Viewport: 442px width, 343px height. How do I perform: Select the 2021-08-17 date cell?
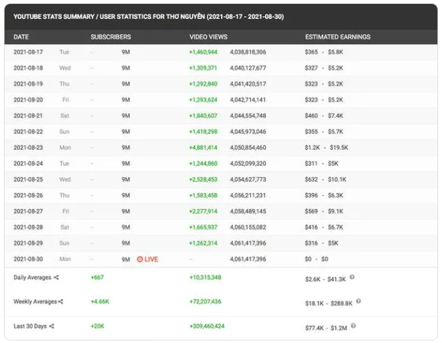point(28,52)
